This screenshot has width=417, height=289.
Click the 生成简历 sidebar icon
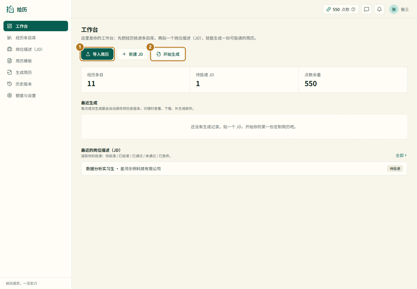(10, 72)
